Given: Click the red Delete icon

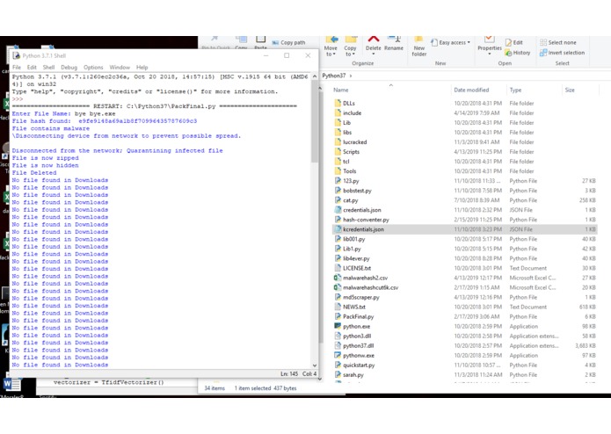Looking at the screenshot, I should tap(374, 40).
